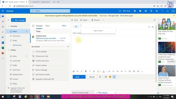
Task: Insert an emoji with smiley icon
Action: pyautogui.click(x=110, y=77)
